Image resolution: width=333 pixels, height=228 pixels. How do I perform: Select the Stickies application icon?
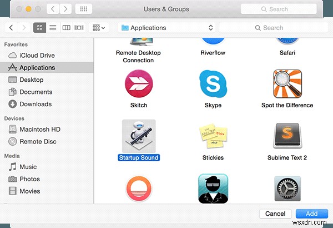pos(213,136)
